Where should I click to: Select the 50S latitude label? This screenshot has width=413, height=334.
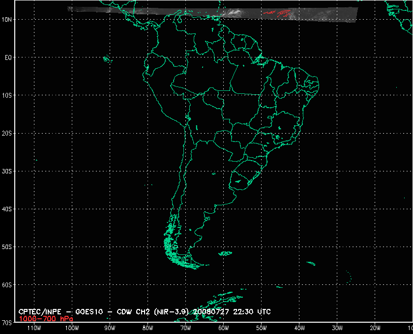click(x=8, y=247)
